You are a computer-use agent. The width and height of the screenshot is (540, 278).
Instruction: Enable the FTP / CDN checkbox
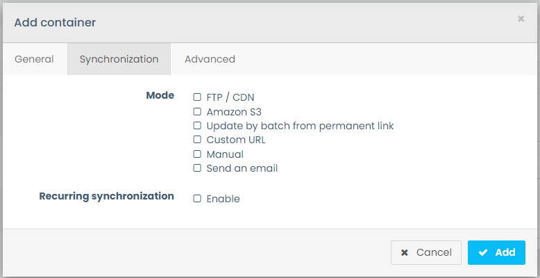[197, 97]
